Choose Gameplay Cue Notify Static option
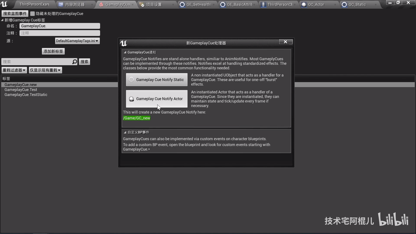416x234 pixels. point(157,80)
